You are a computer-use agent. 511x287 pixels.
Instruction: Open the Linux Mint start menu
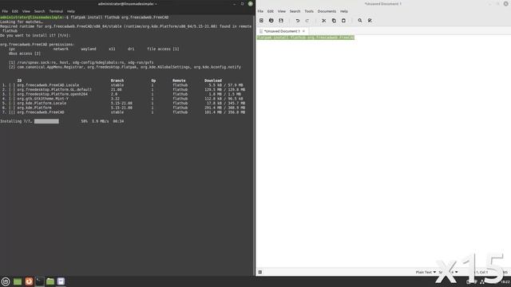pyautogui.click(x=6, y=281)
